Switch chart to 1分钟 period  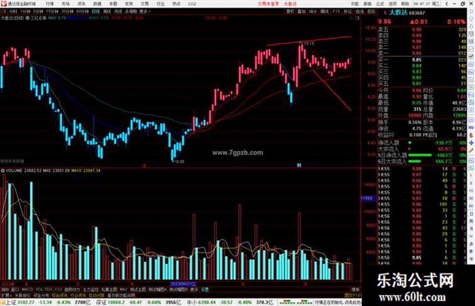click(x=25, y=11)
